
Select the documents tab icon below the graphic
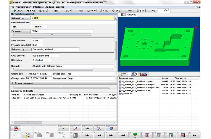(133, 75)
